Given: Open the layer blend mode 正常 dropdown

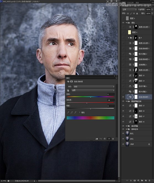Looking at the screenshot, I should 129,10.
